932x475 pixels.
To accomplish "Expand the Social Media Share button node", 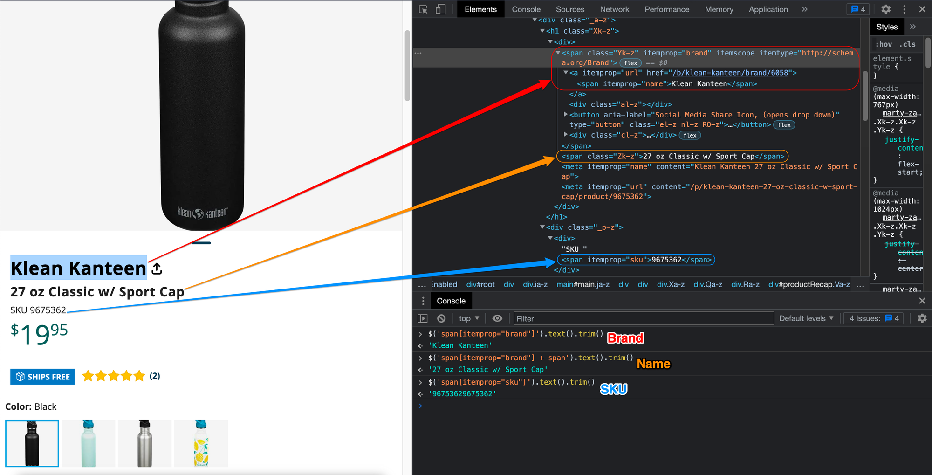I will 566,115.
